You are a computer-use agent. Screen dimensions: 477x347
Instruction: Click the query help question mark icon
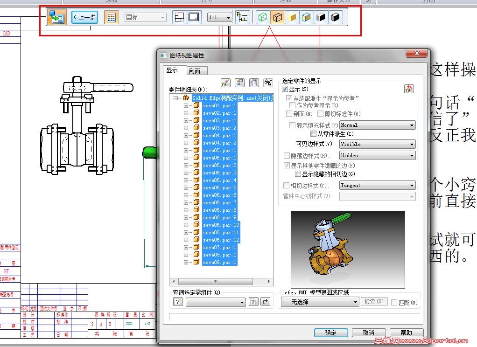(x=253, y=302)
